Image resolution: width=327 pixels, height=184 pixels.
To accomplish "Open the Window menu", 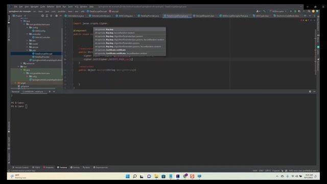I will (x=84, y=7).
